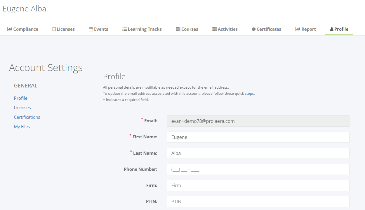Click the 'GENERAL' section label
Viewport: 365px width, 210px height.
(26, 86)
